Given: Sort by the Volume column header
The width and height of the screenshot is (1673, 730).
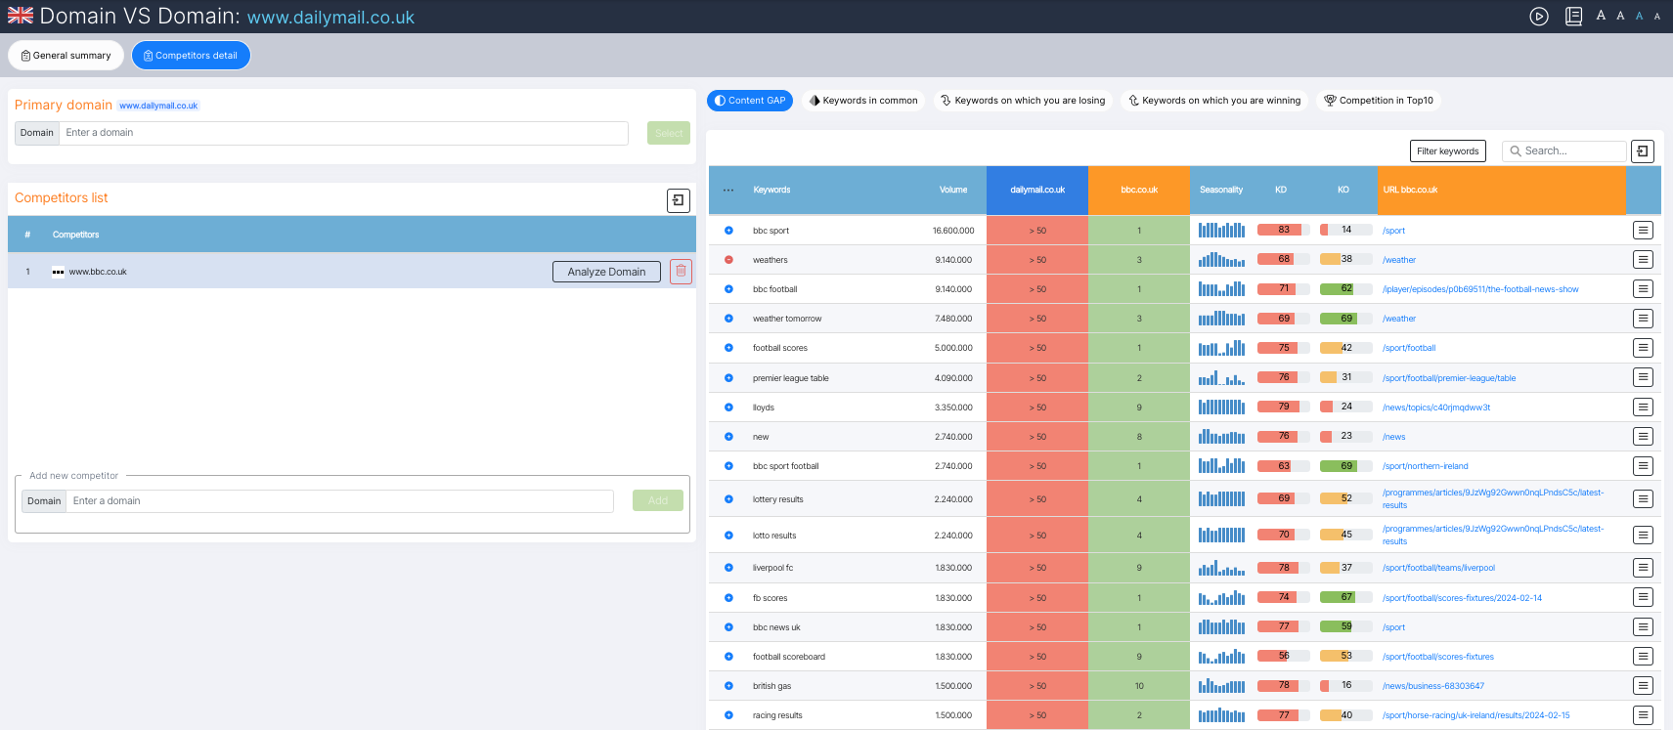Looking at the screenshot, I should click(953, 191).
